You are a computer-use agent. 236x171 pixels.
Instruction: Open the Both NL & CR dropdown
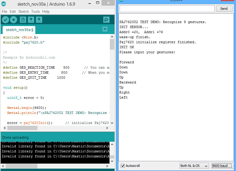194,166
